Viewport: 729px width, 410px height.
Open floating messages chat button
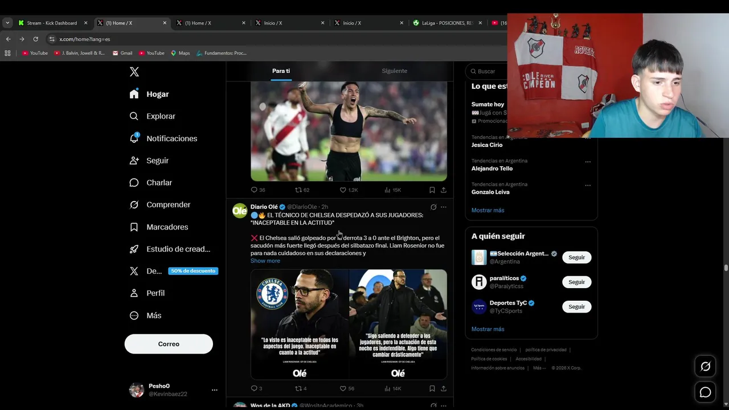(x=705, y=392)
